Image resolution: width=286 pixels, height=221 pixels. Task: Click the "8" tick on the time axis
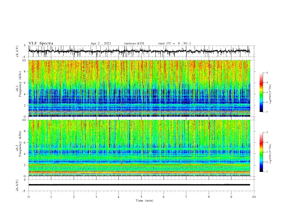tap(209, 197)
